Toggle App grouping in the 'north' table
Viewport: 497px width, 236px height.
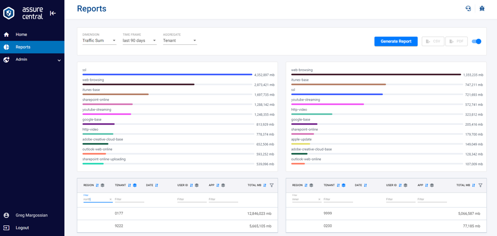[223, 185]
